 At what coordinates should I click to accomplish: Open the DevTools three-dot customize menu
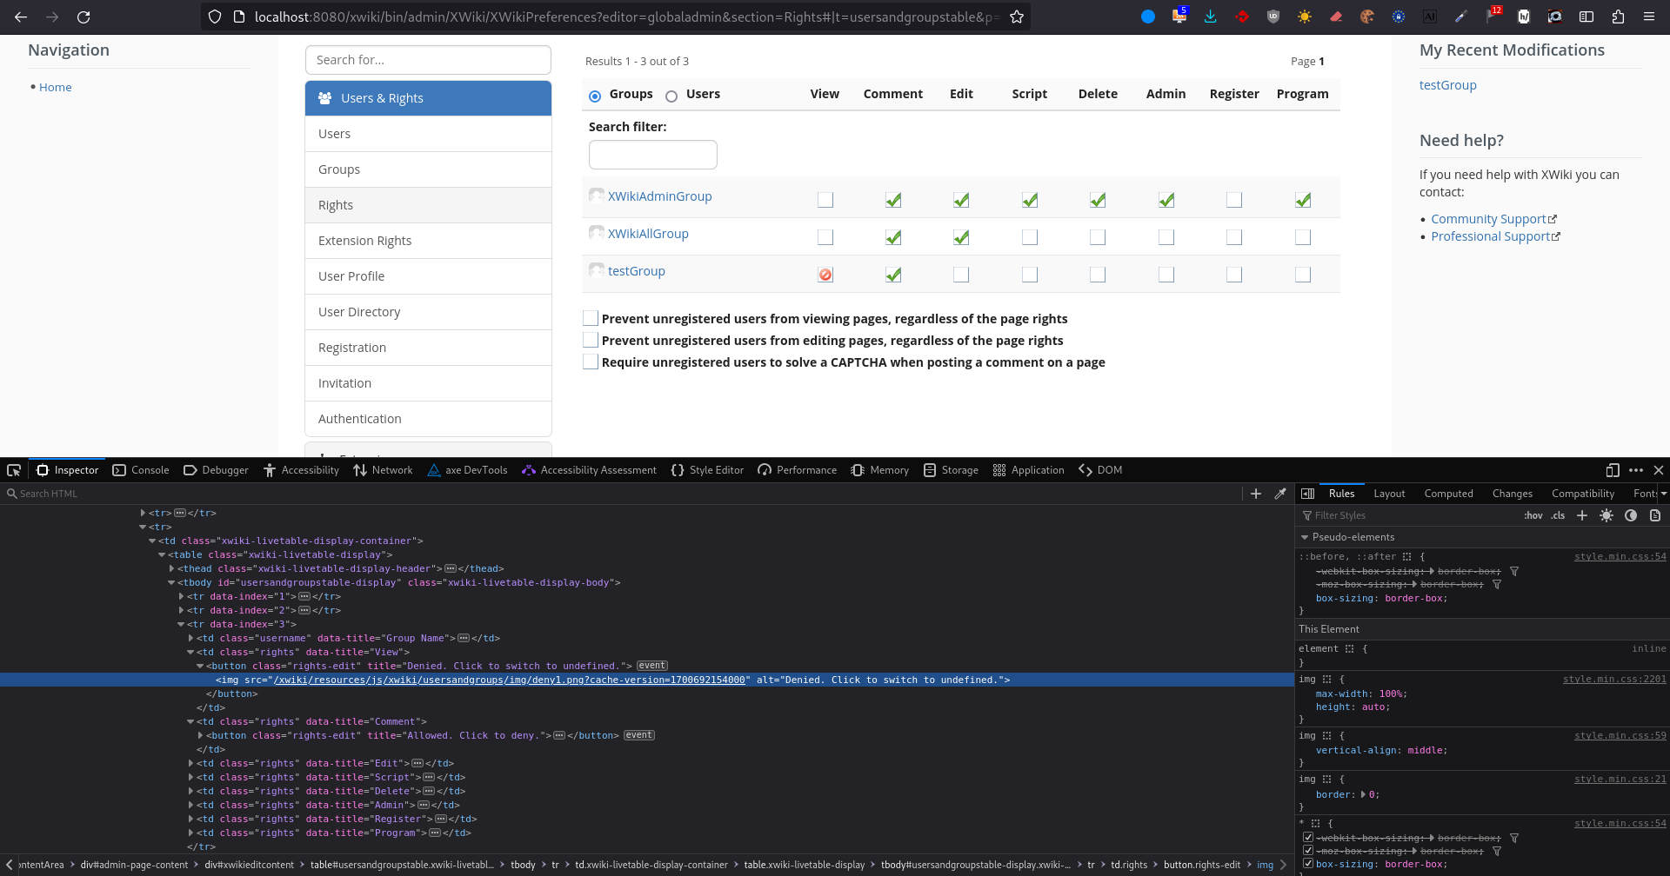(1636, 470)
